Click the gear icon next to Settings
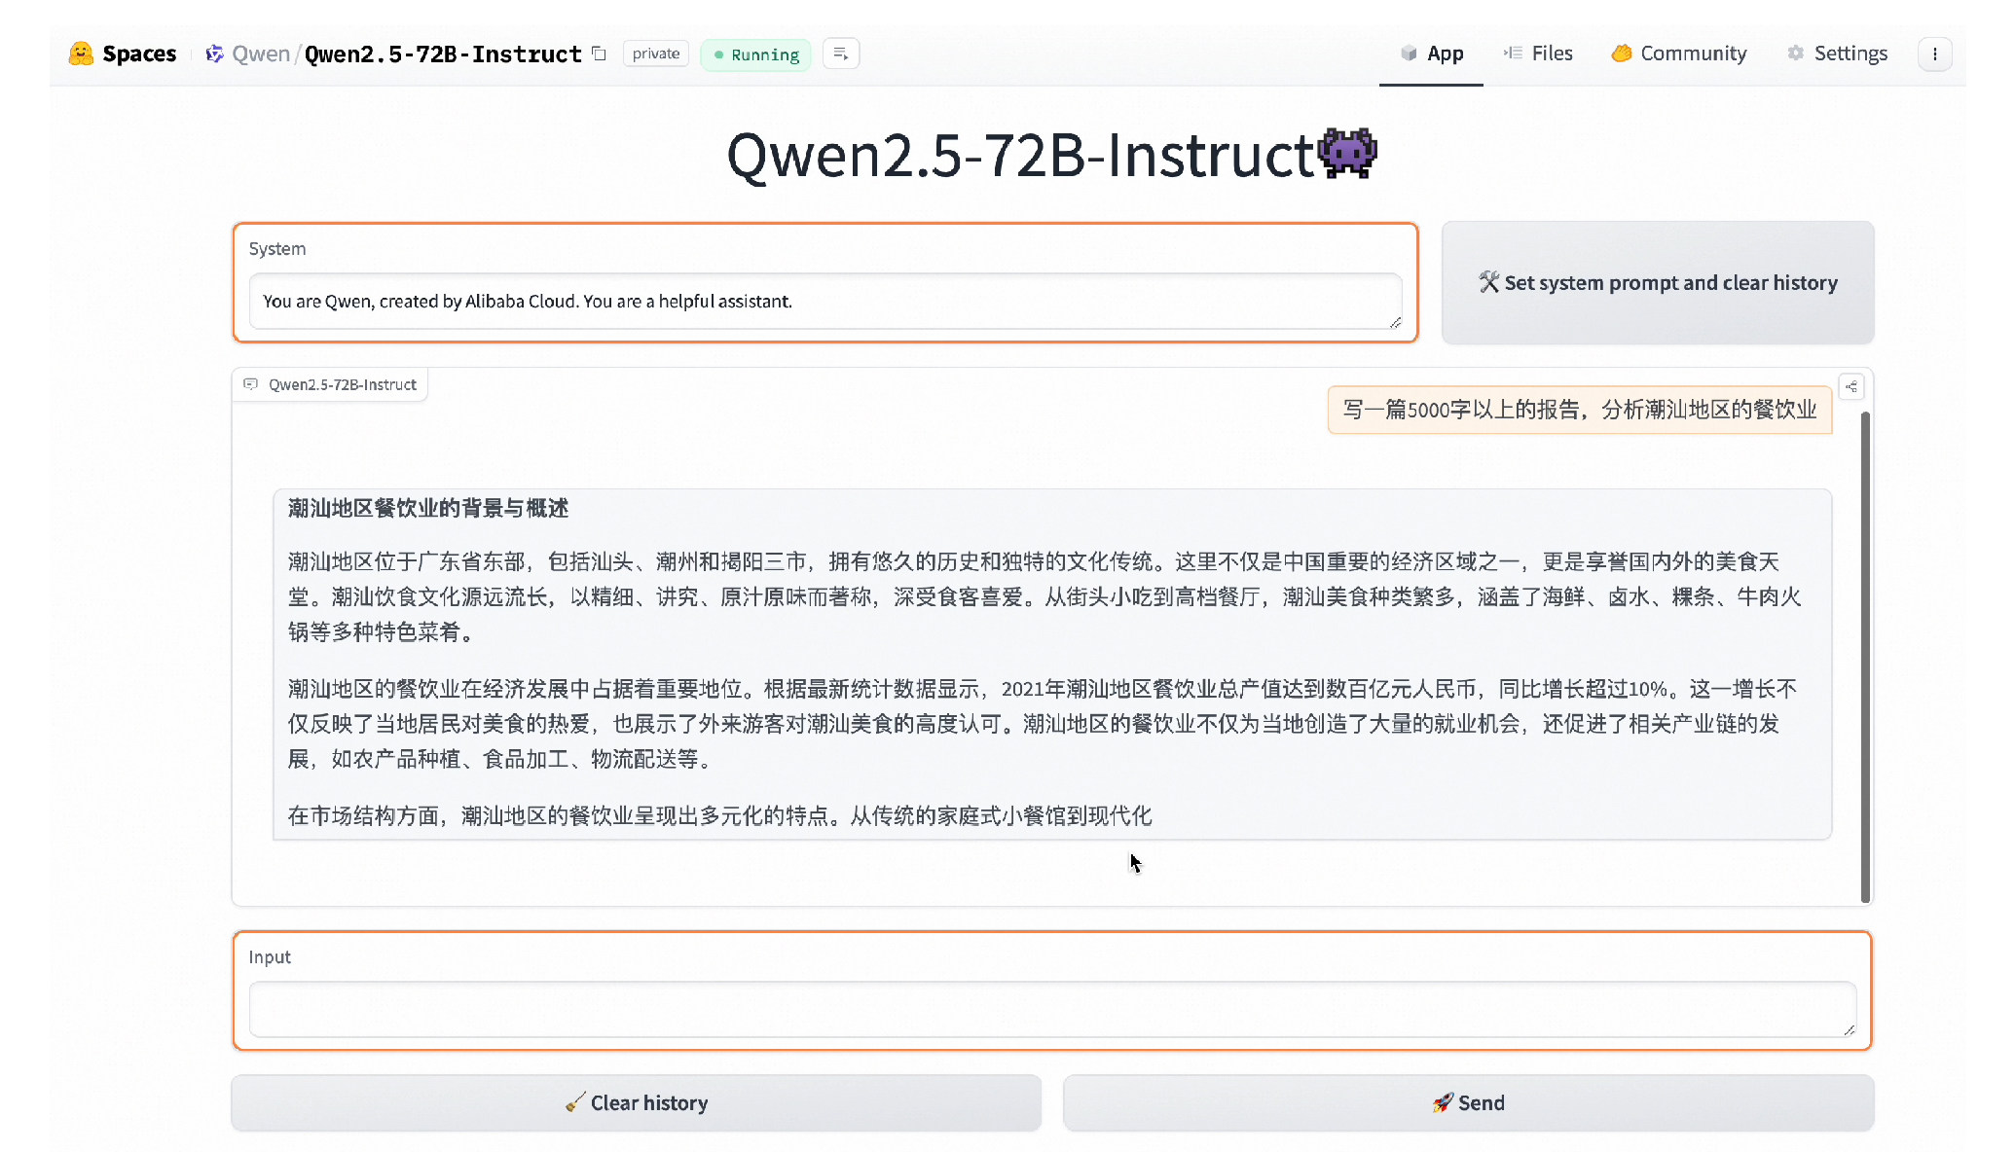 click(x=1794, y=54)
